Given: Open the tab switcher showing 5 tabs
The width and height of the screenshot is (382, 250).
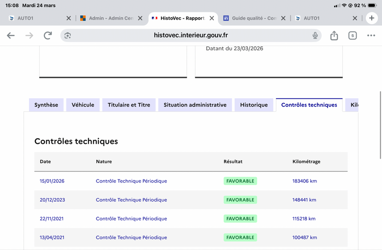Looking at the screenshot, I should click(x=352, y=36).
